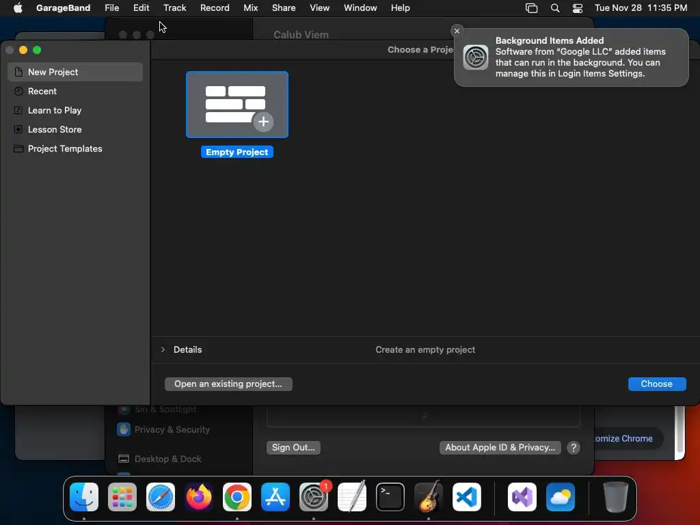The width and height of the screenshot is (700, 525).
Task: Open the Track menu
Action: click(174, 8)
